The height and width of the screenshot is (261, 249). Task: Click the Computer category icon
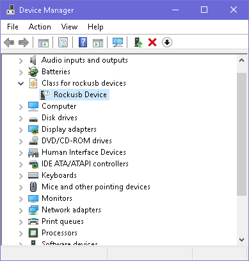(33, 106)
